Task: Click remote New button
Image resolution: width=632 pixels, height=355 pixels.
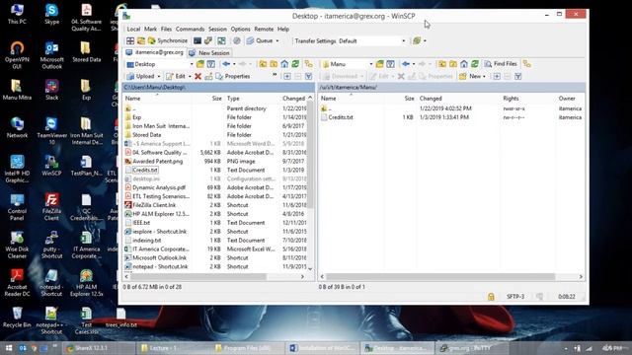Action: tap(470, 76)
